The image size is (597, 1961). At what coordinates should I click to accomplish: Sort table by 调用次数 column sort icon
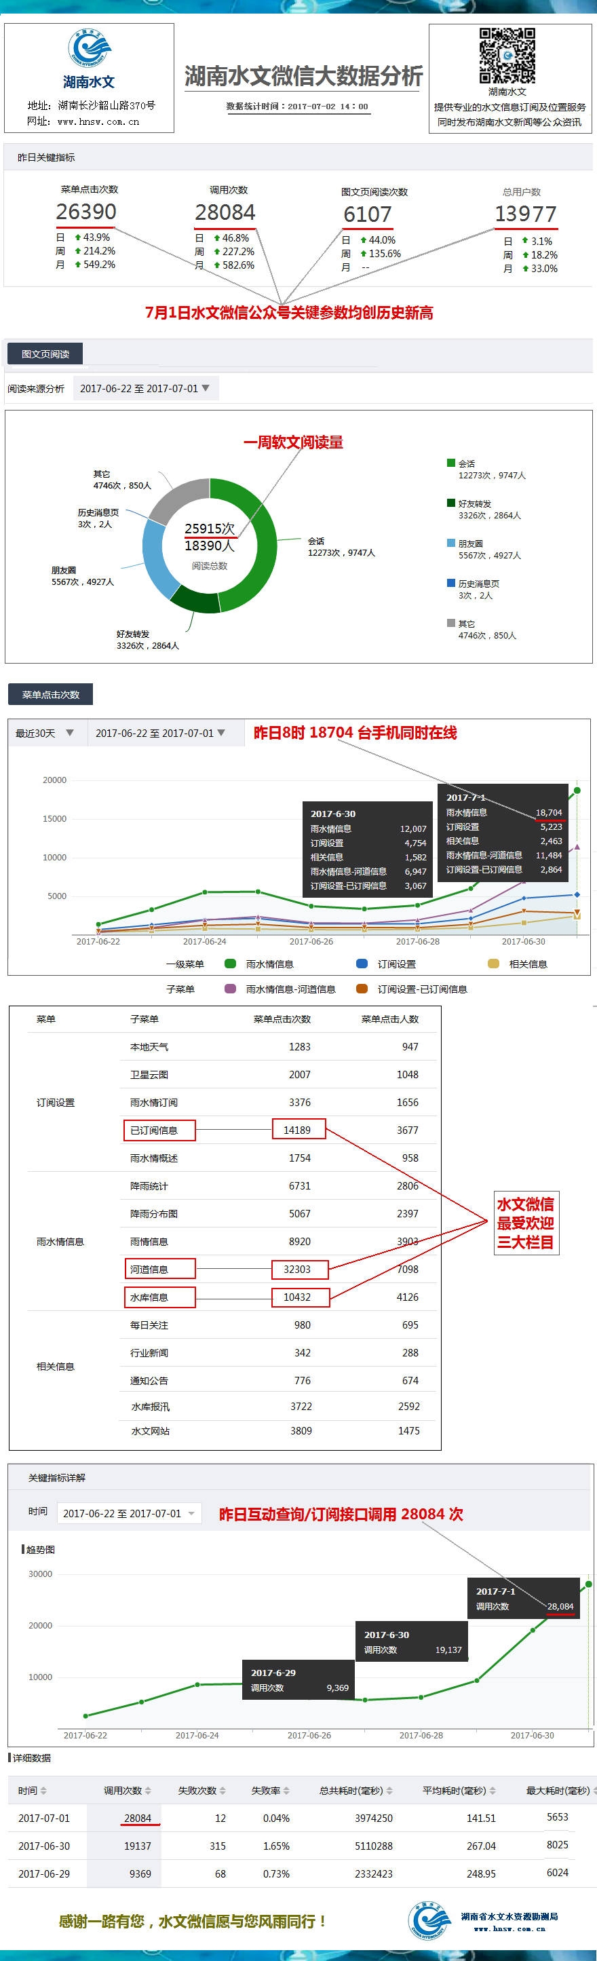point(148,1791)
